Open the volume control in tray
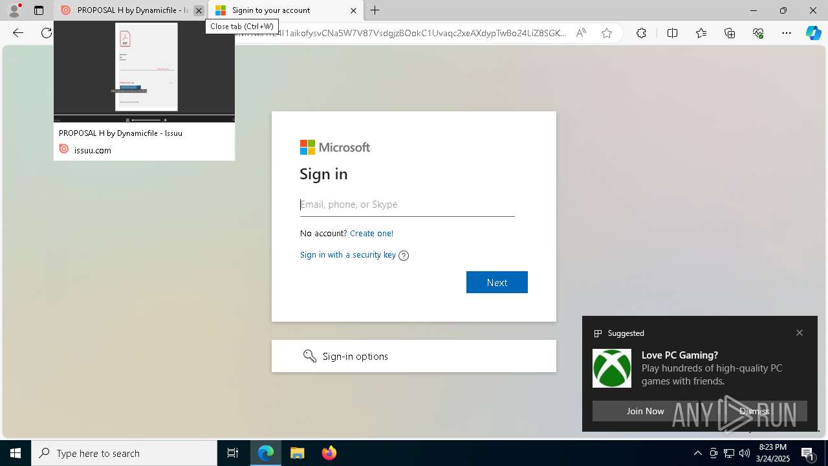 (x=745, y=453)
